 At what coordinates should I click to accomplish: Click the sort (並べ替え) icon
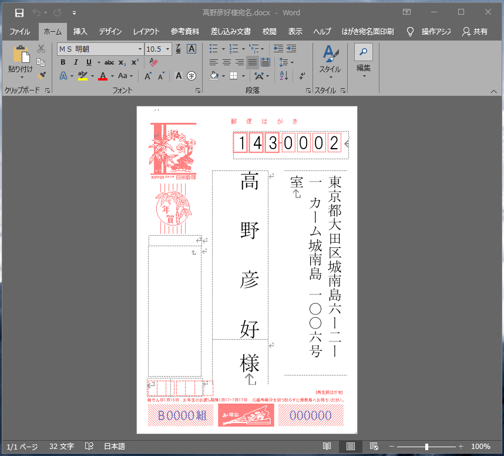click(284, 76)
